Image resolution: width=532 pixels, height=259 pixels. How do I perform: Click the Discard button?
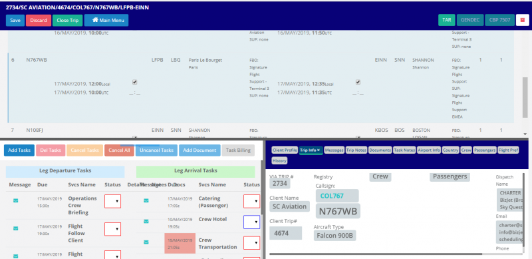tap(39, 21)
